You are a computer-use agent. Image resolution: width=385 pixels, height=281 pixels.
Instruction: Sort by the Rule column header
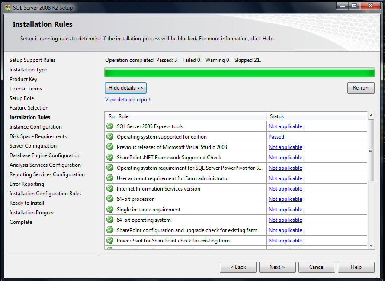tap(191, 116)
